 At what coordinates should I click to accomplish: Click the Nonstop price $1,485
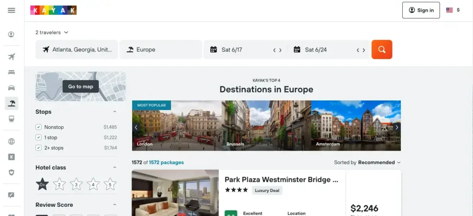[x=110, y=127]
